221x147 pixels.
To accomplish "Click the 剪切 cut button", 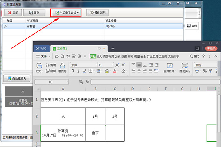I will (51, 65).
